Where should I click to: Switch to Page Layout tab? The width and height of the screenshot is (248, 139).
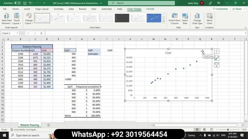point(42,9)
